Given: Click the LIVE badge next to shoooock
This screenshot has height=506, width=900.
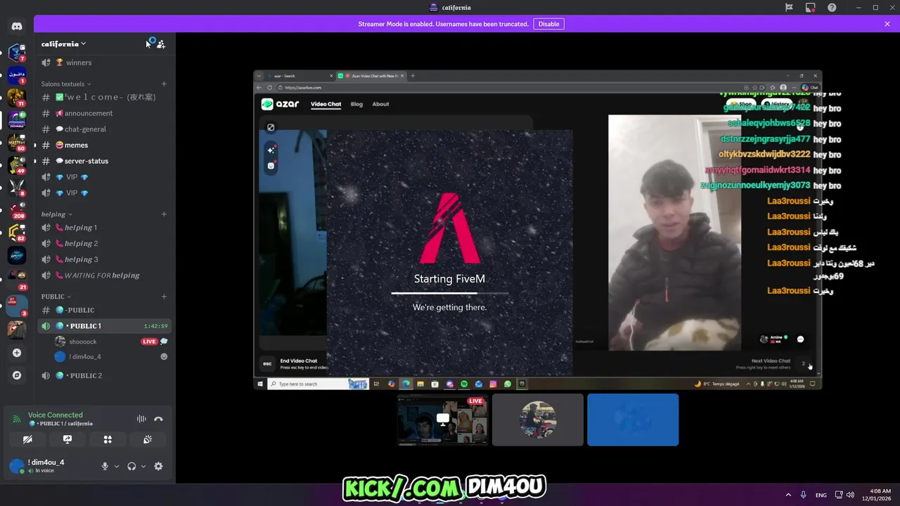Looking at the screenshot, I should coord(149,342).
